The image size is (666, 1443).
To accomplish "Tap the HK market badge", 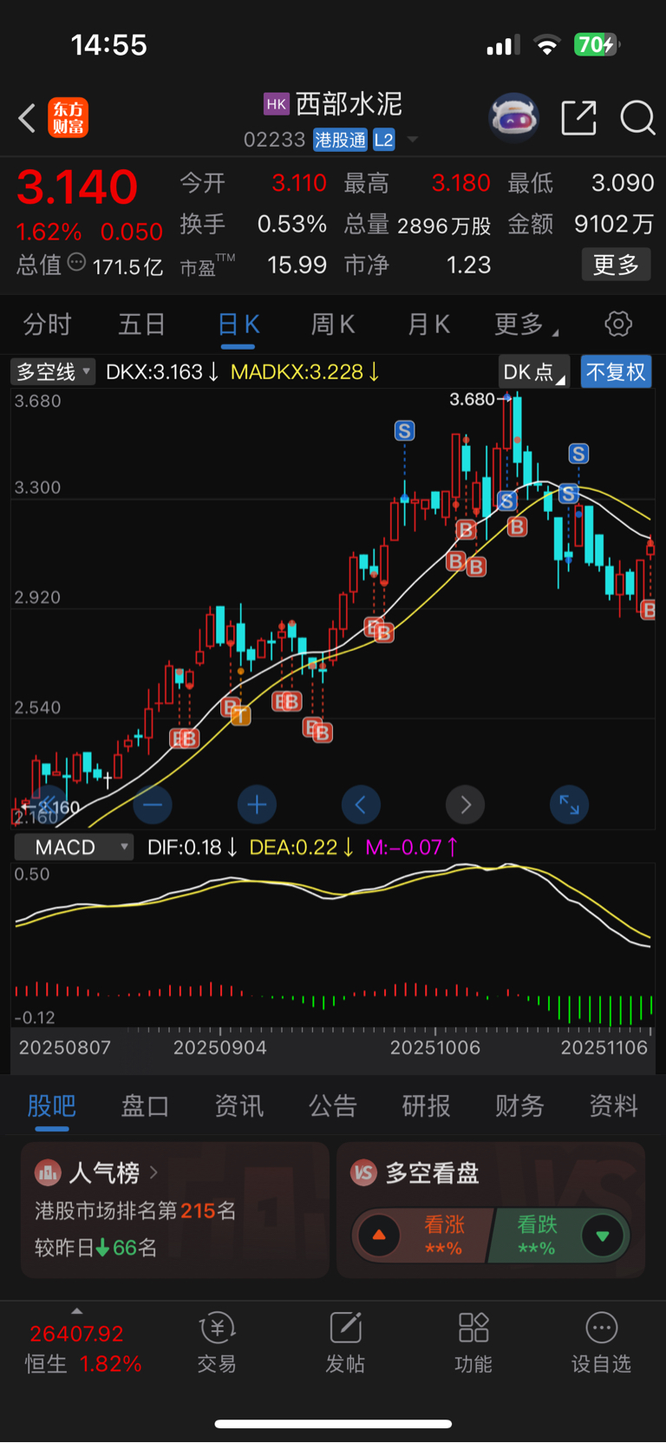I will click(276, 104).
